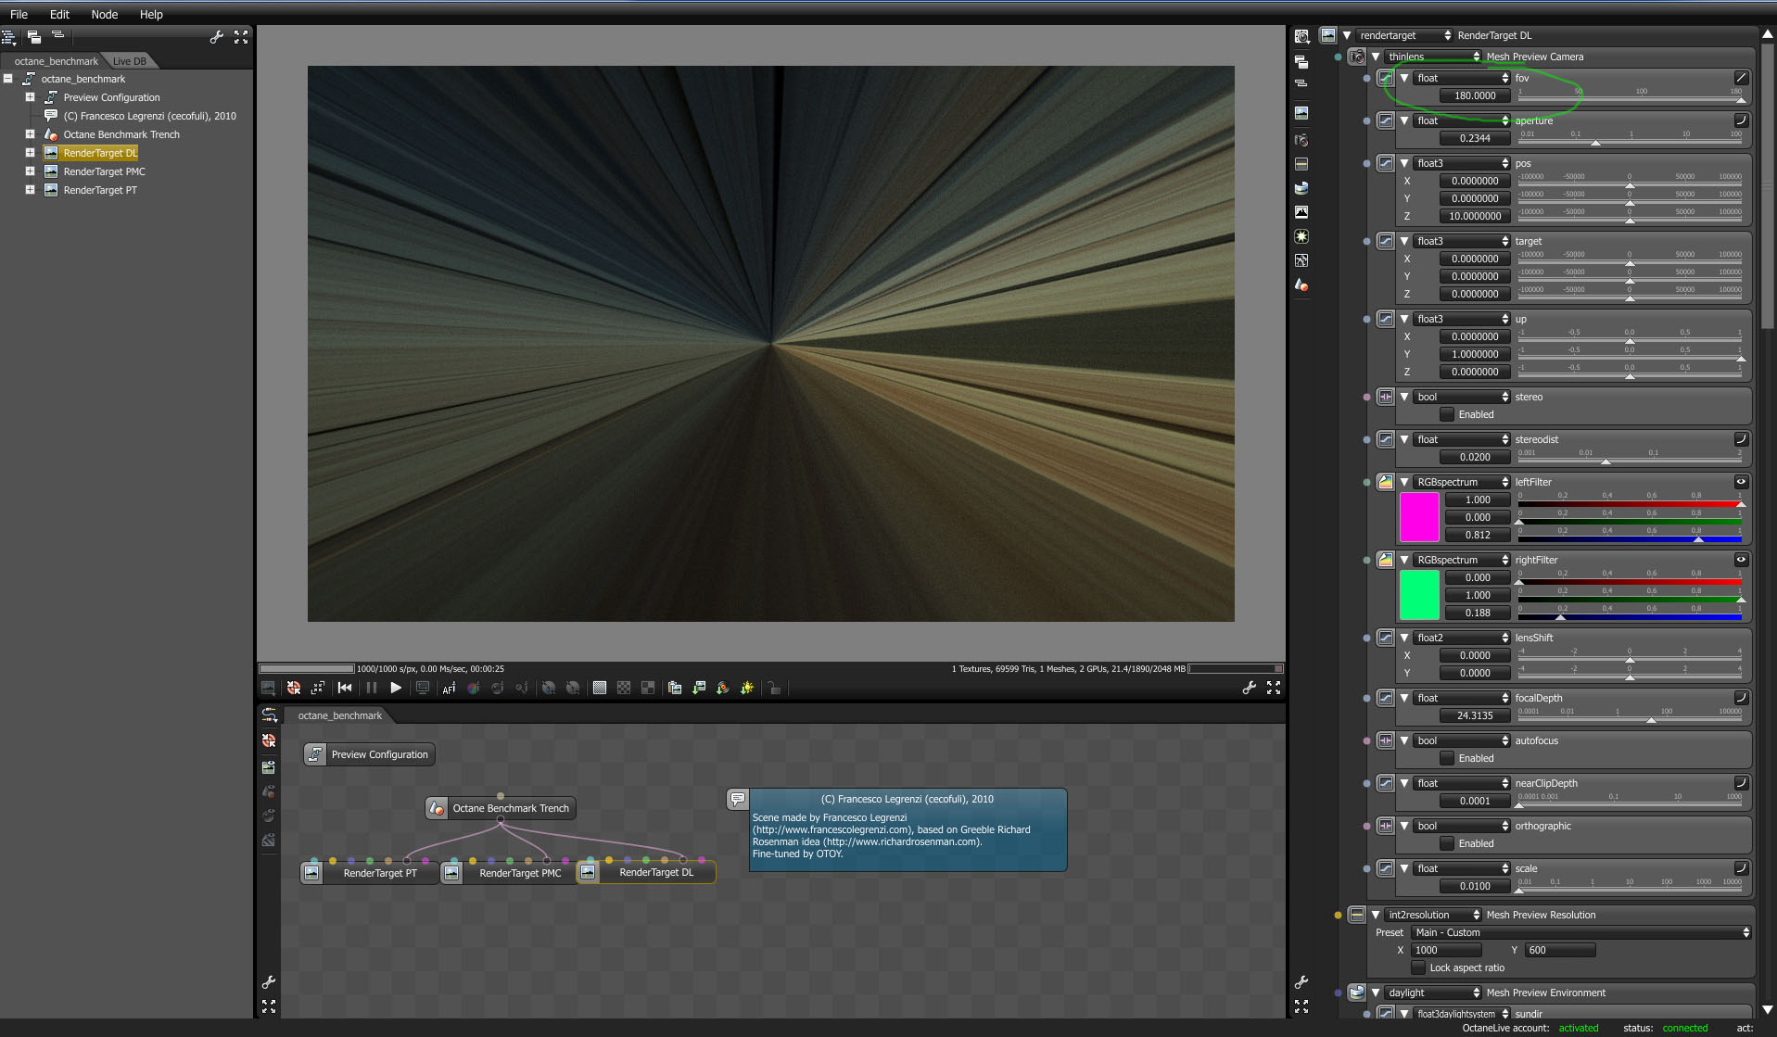The width and height of the screenshot is (1777, 1037).
Task: Enable the stereo checkbox
Action: point(1447,414)
